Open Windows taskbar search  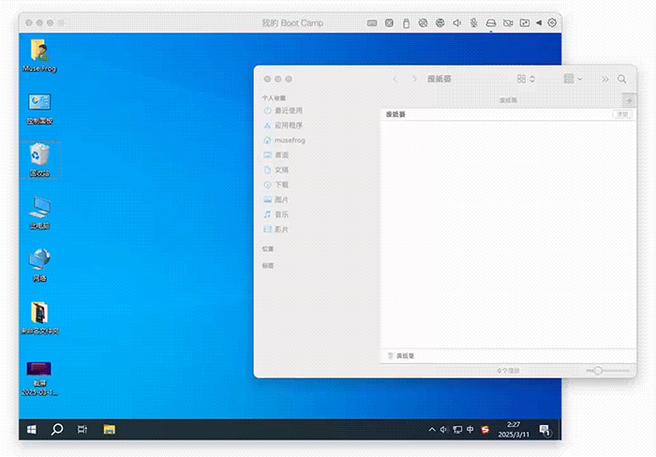coord(57,430)
